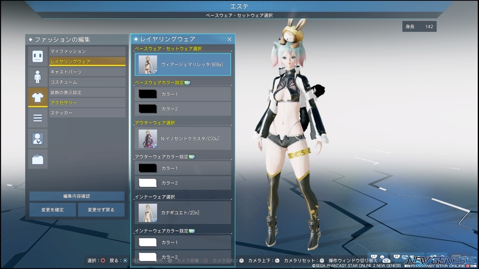Viewport: 479px width, 269px height.
Task: Click the 戻る cross button icon
Action: tap(125, 261)
